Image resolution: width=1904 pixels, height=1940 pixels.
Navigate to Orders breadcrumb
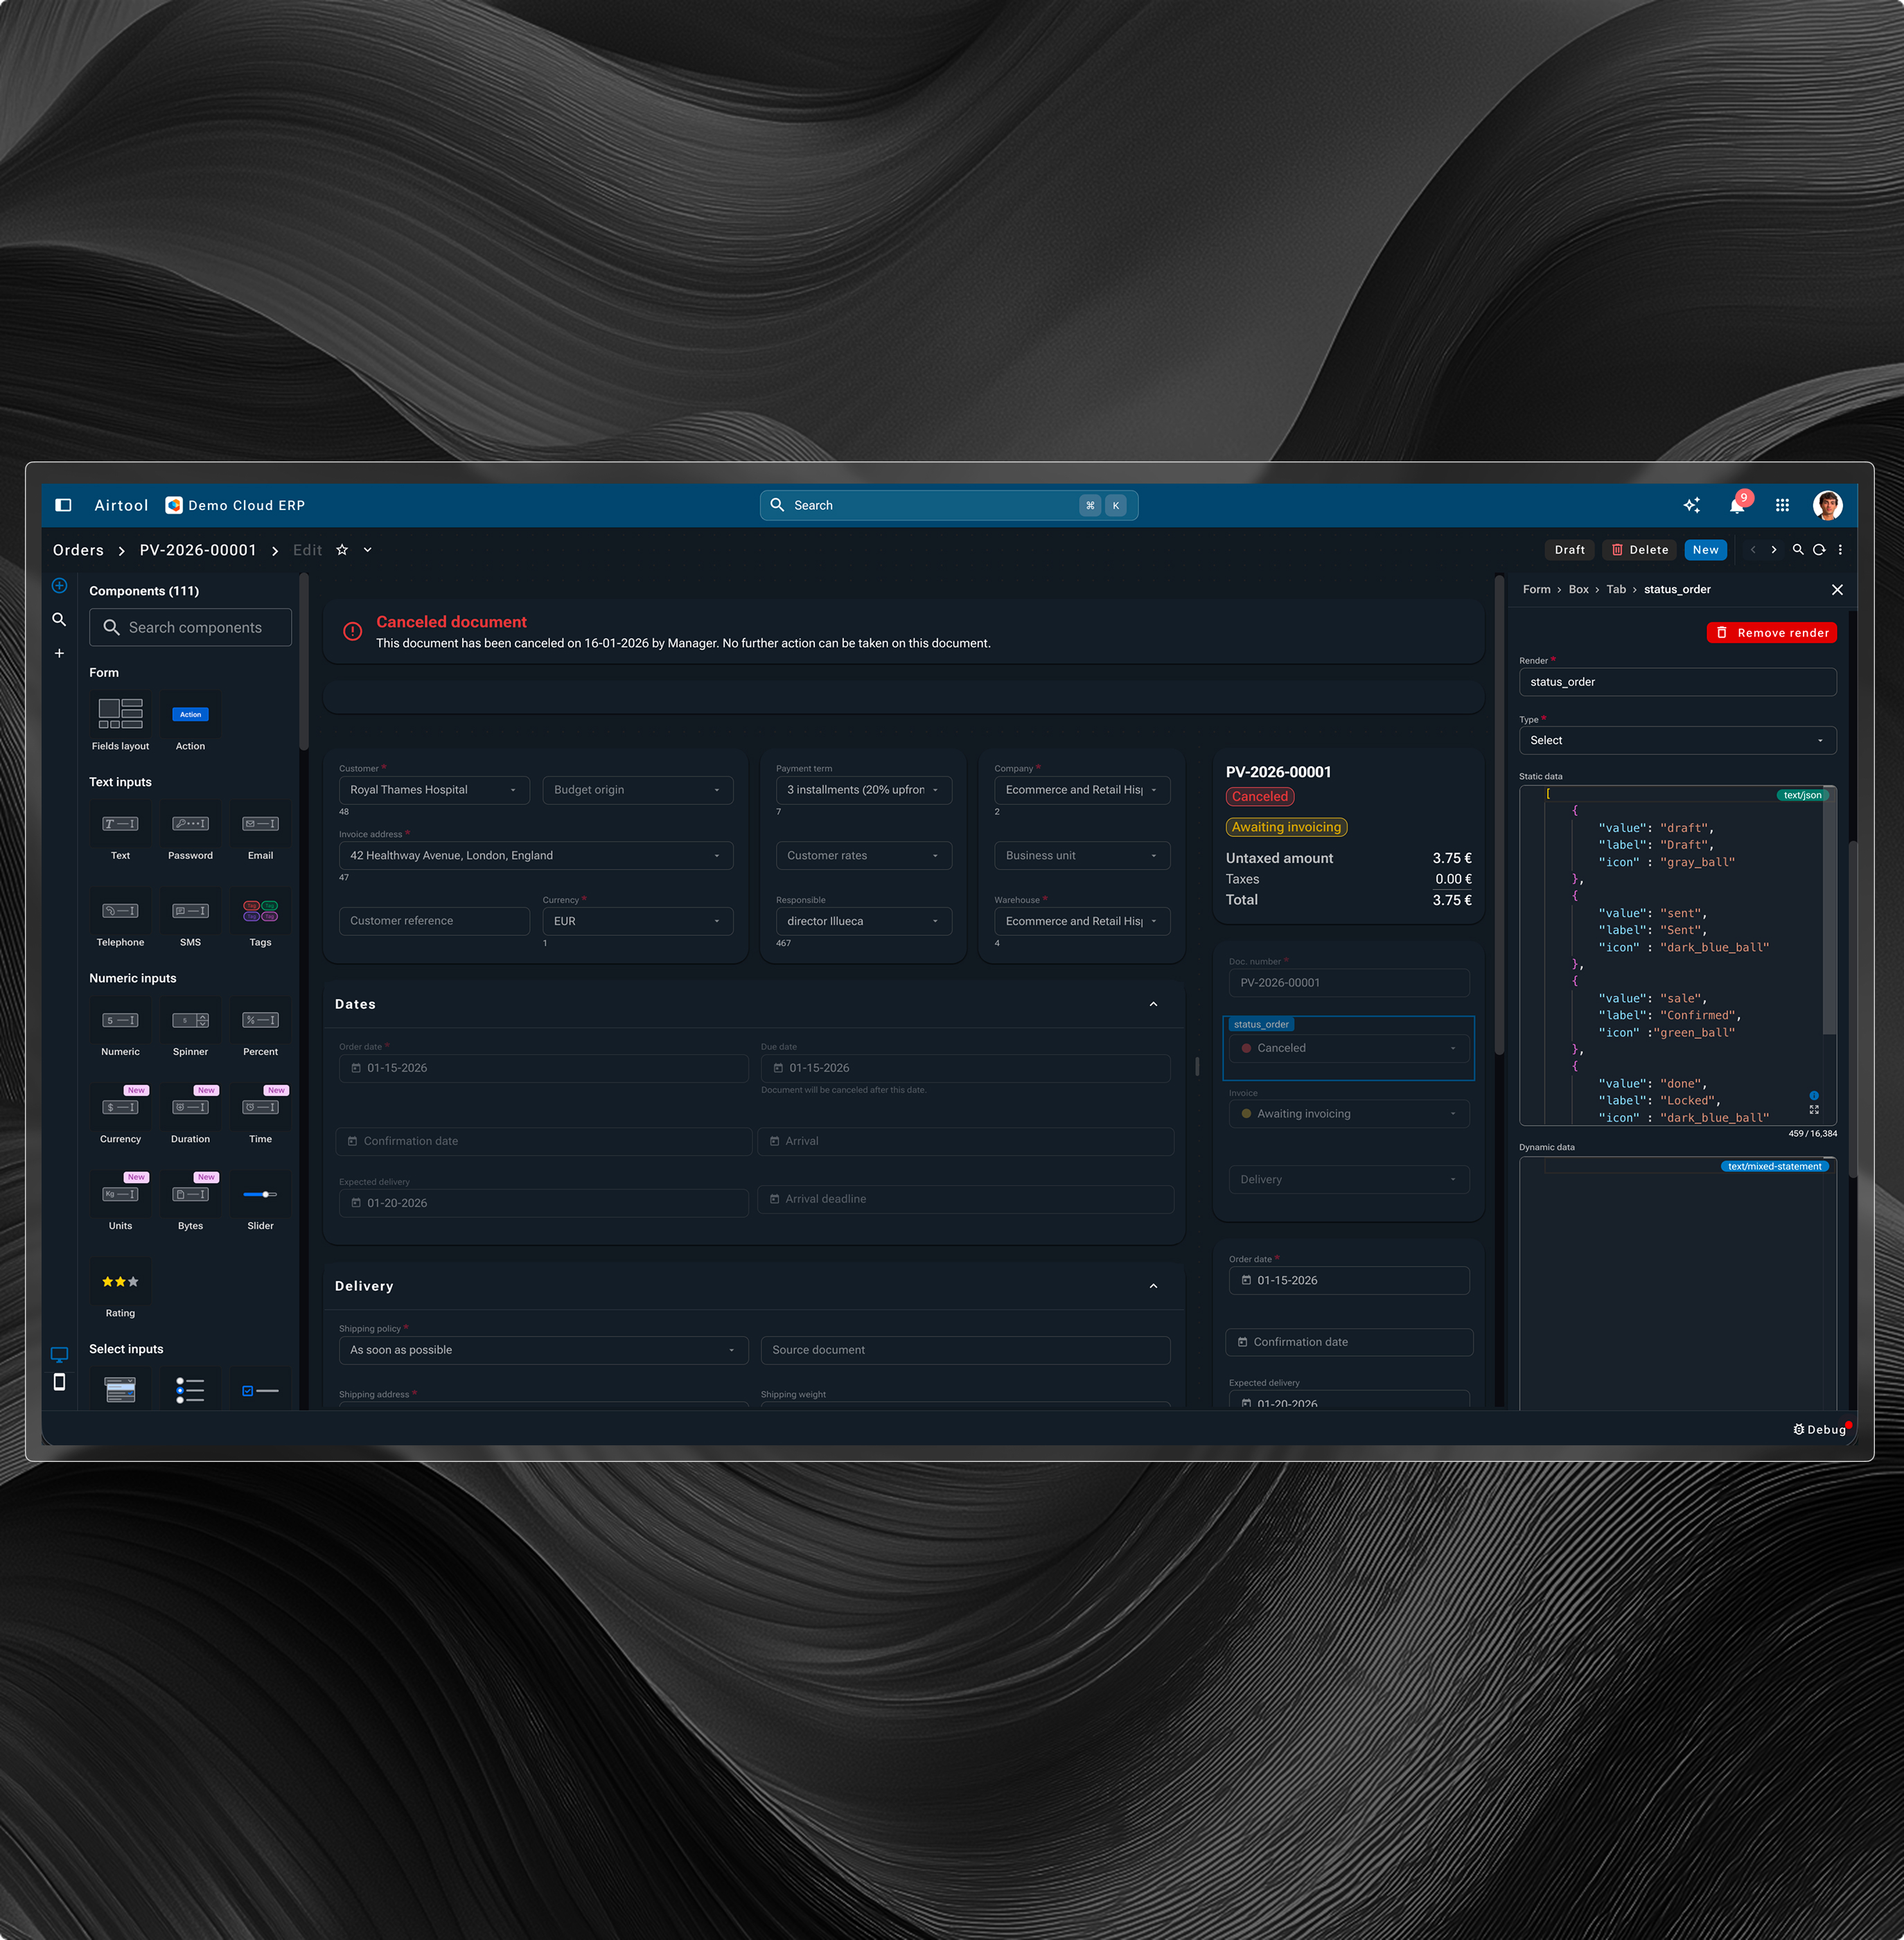pos(78,550)
